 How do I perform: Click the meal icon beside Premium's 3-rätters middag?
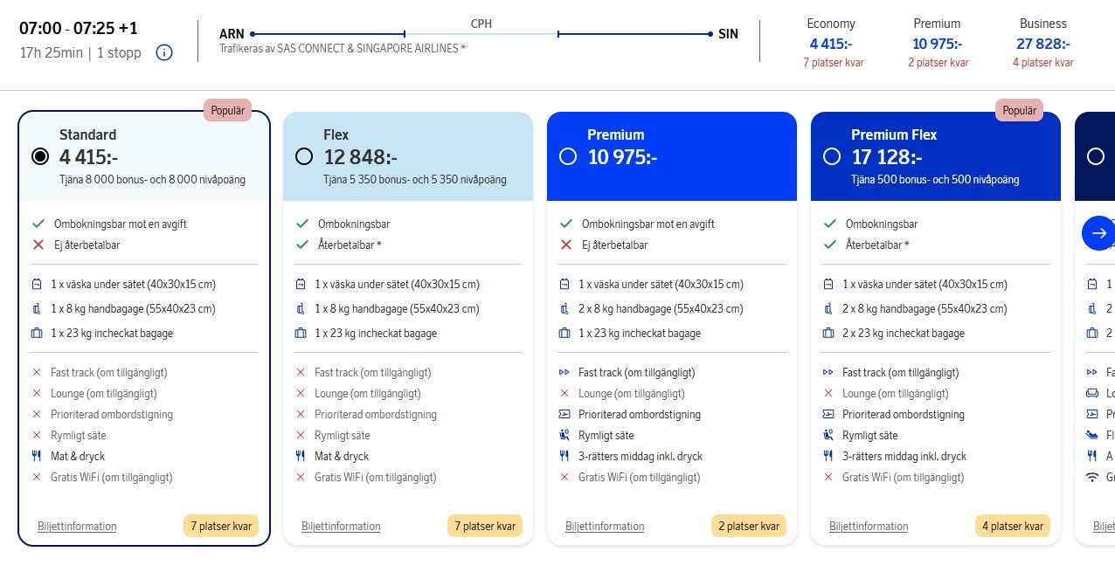pyautogui.click(x=564, y=456)
